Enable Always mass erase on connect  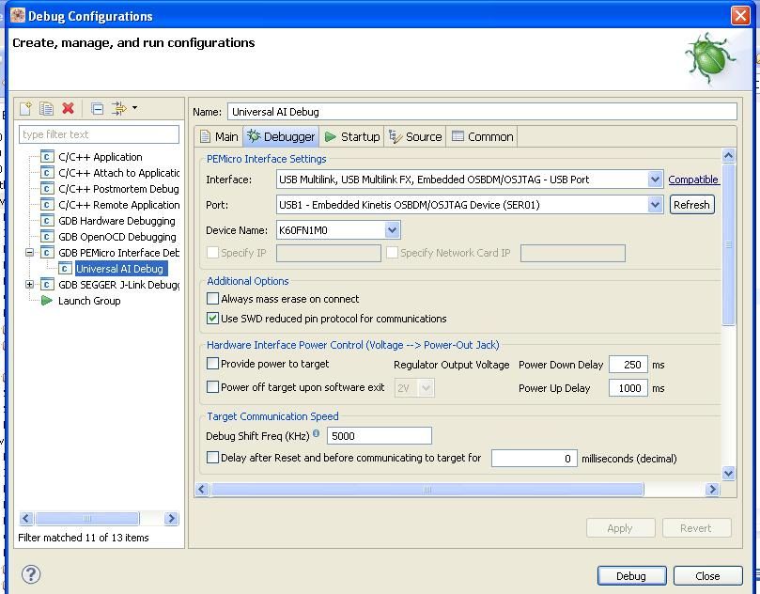click(212, 298)
